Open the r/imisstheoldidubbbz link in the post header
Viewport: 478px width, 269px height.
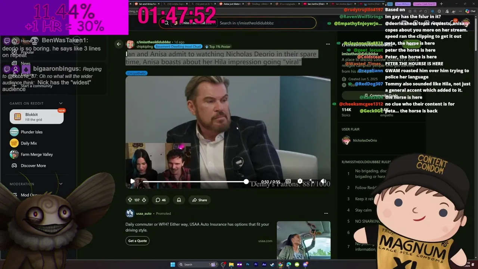coord(153,42)
